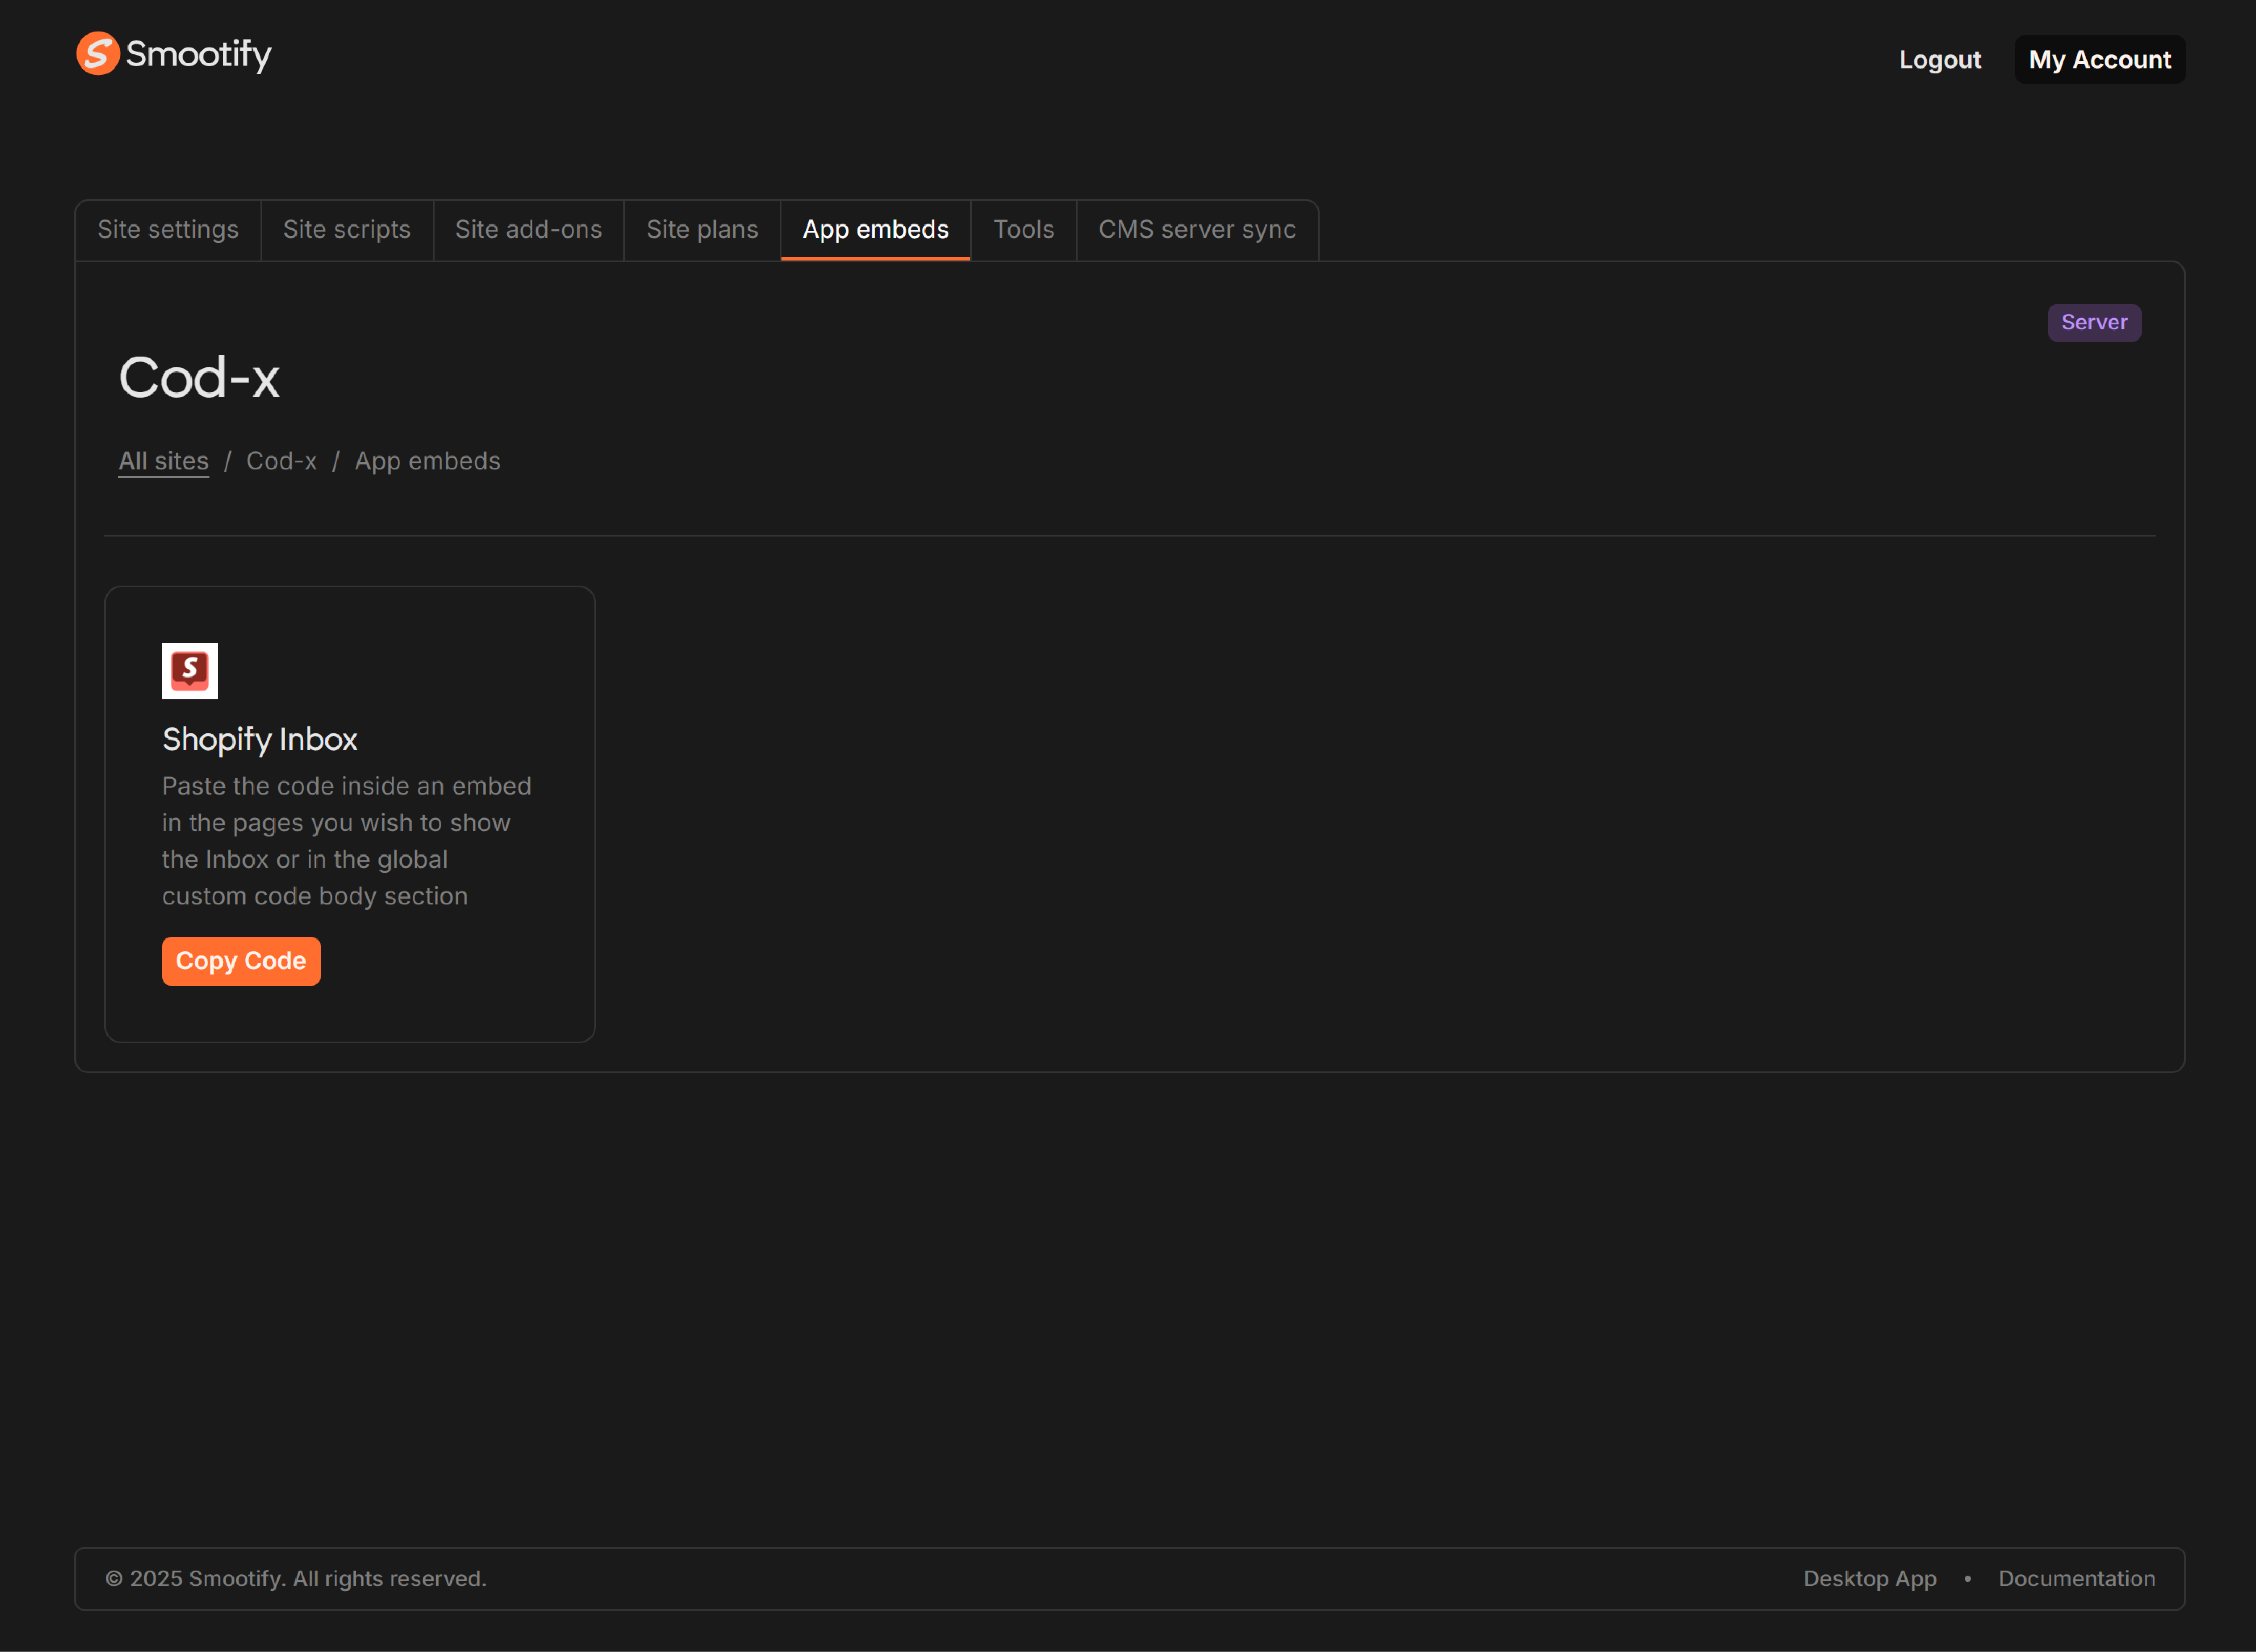Open the Tools tab
This screenshot has width=2258, height=1652.
pos(1024,229)
